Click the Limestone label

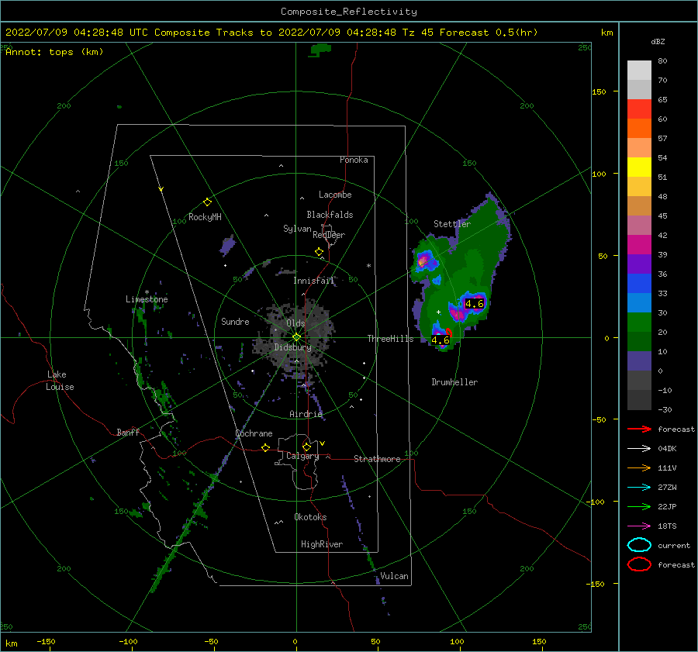pos(147,299)
